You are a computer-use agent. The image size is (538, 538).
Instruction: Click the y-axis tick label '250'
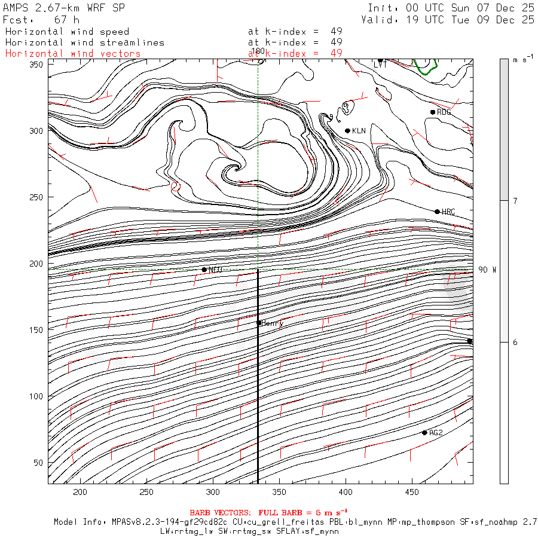(36, 197)
